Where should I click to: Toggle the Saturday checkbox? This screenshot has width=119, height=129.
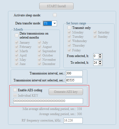click(95, 32)
